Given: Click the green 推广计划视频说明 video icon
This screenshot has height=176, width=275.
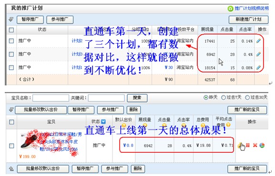Looking at the screenshot, I should [x=230, y=9].
